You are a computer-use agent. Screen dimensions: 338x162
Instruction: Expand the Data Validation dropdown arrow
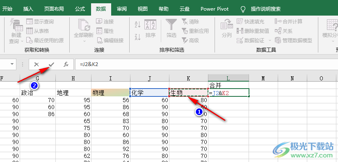click(270, 40)
